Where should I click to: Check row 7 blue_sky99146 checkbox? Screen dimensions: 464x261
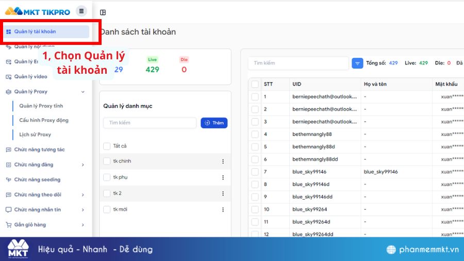pyautogui.click(x=255, y=172)
